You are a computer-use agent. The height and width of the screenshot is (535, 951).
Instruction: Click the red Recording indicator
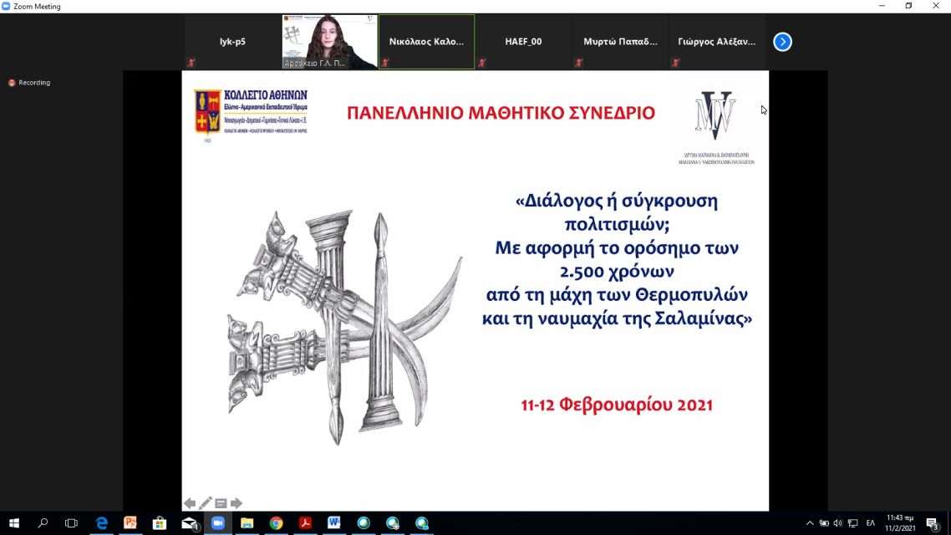[29, 83]
